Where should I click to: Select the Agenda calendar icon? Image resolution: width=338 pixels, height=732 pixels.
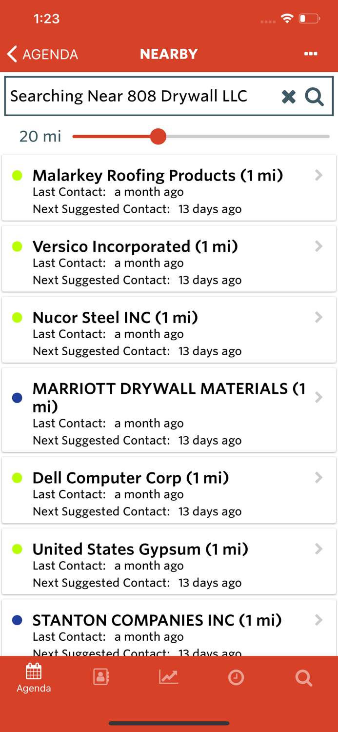point(33,672)
